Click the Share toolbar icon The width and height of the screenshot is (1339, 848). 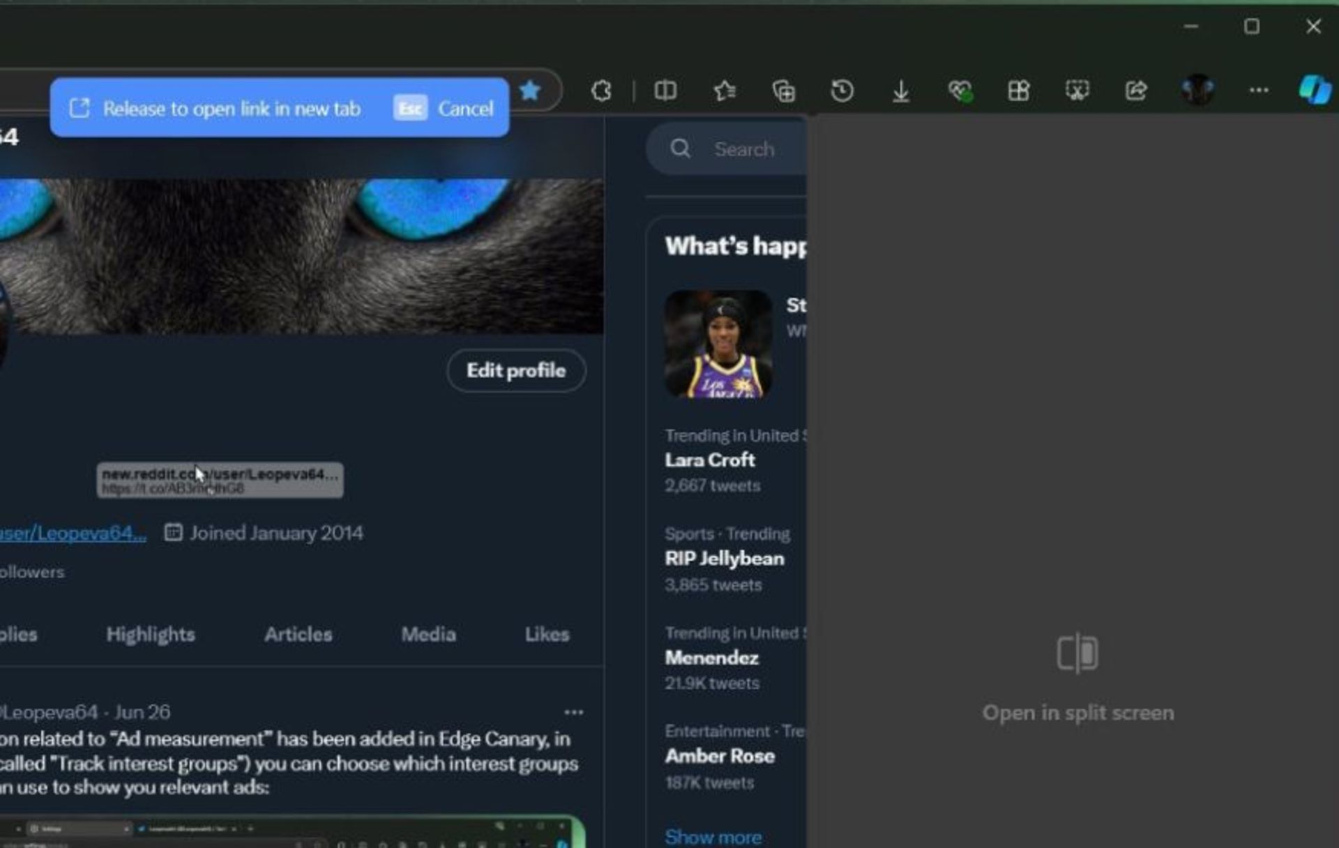(x=1136, y=91)
